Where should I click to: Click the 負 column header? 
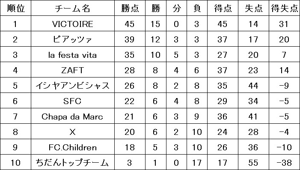pos(197,8)
